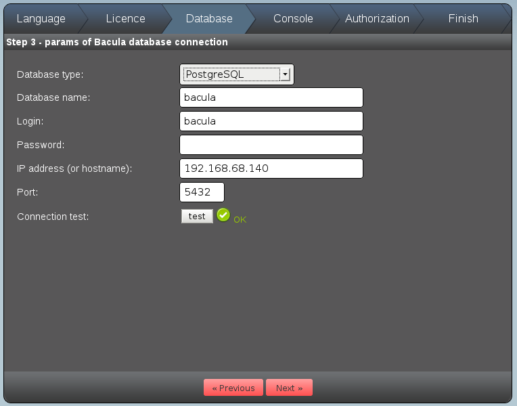Switch to the Console step tab
This screenshot has width=517, height=406.
point(293,18)
